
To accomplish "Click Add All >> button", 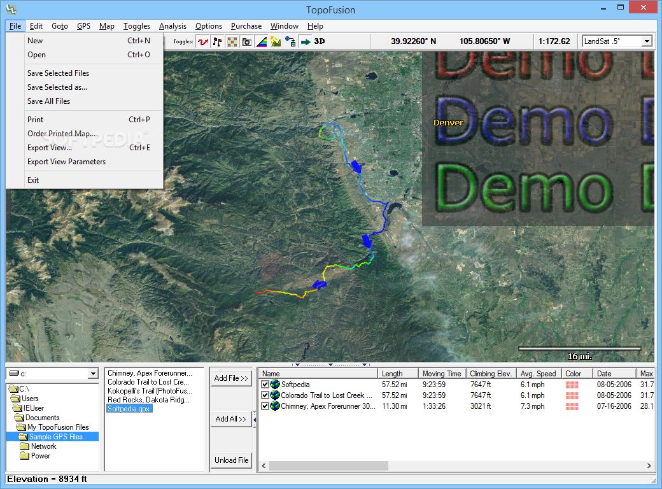I will click(x=231, y=419).
